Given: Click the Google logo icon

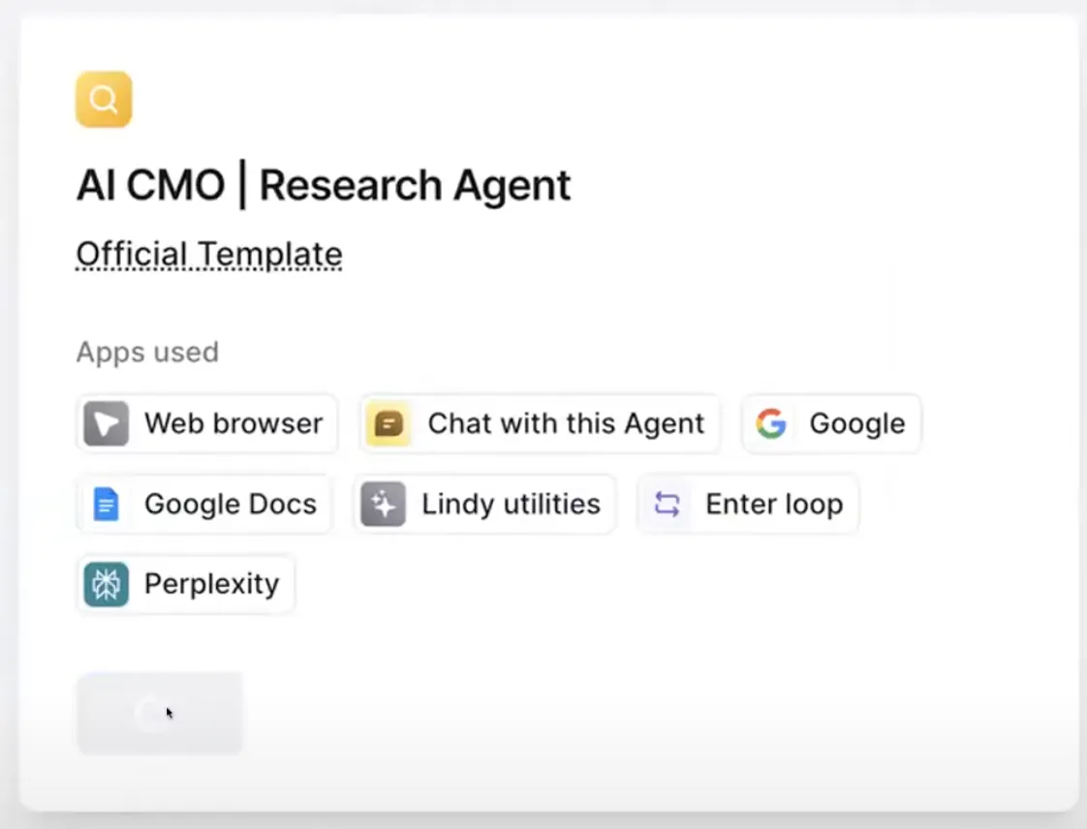Looking at the screenshot, I should (771, 424).
